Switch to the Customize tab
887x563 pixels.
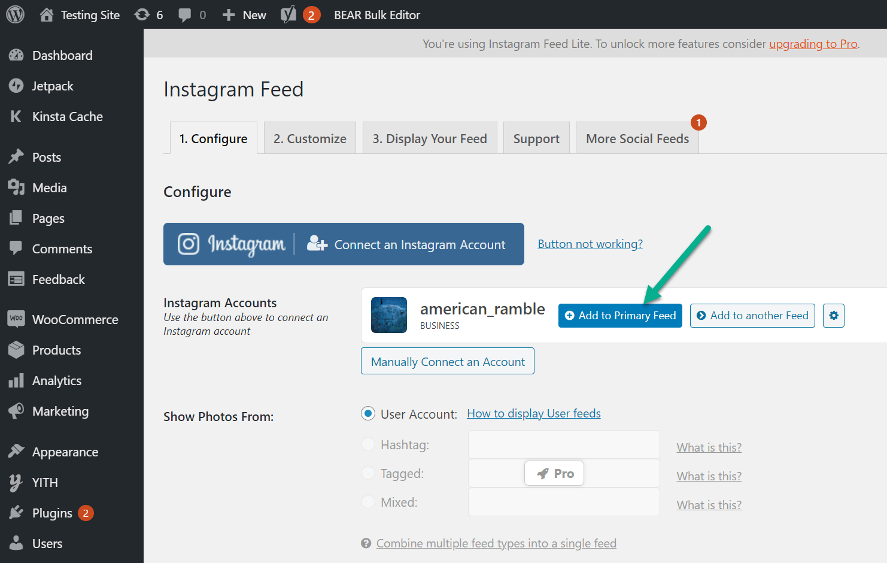click(x=309, y=138)
